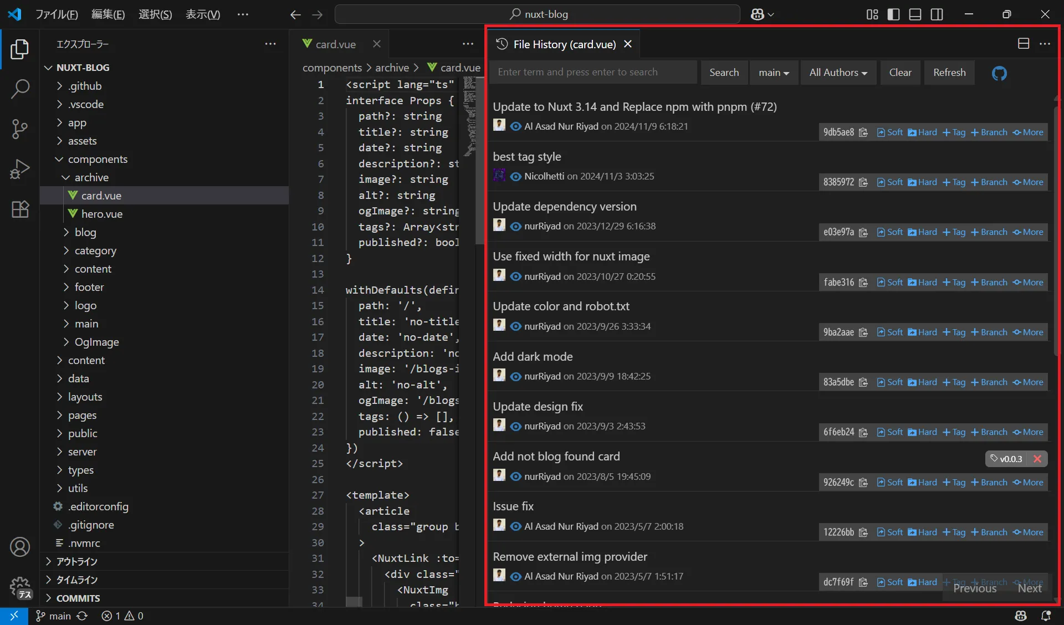1064x625 pixels.
Task: Open the Accounts menu icon
Action: click(20, 547)
